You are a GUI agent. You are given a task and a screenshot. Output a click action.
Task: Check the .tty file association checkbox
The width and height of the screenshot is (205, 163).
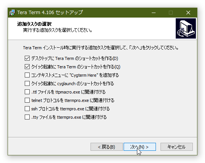coord(27,117)
